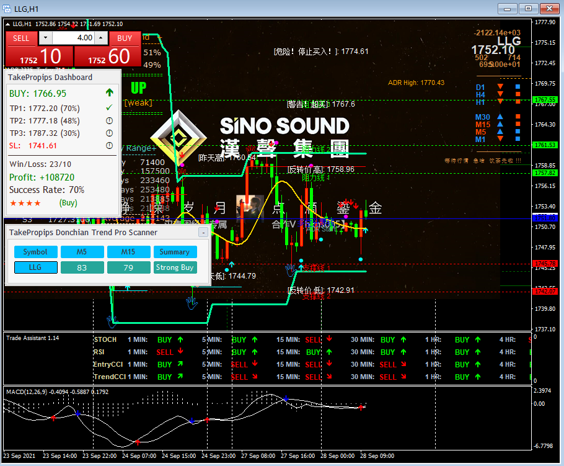
Task: Click the 28 Sep 09:00 time axis label
Action: pyautogui.click(x=377, y=456)
